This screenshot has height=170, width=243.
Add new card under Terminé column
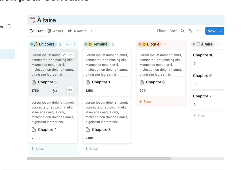(91, 149)
